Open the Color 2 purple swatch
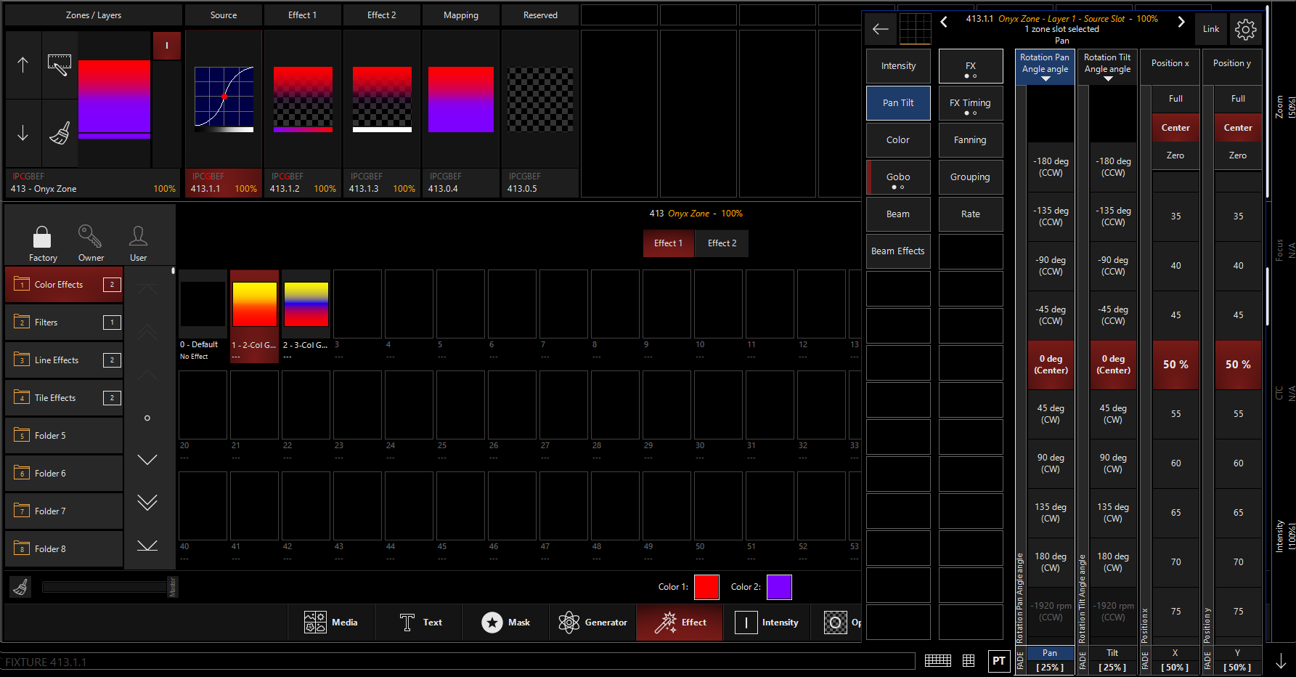The image size is (1296, 677). 779,587
